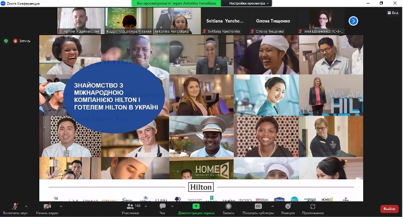
Task: Leave the meeting with Выйти button
Action: pyautogui.click(x=389, y=209)
